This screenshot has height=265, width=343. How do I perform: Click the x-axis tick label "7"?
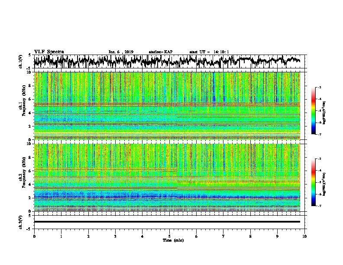click(223, 236)
